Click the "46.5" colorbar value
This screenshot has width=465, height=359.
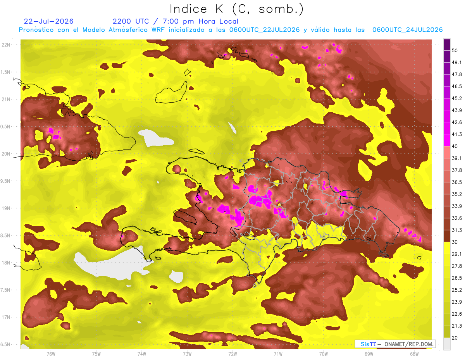[x=457, y=86]
